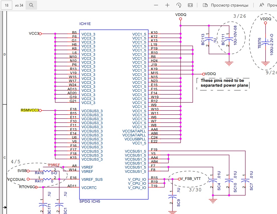Click the fit-to-width icon
Screen dimensions: 277x214
coord(190,5)
